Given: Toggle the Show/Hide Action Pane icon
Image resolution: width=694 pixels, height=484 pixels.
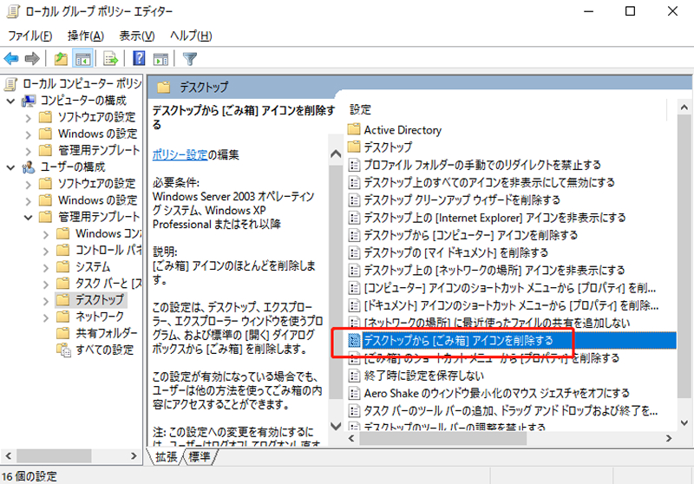Looking at the screenshot, I should (x=160, y=58).
